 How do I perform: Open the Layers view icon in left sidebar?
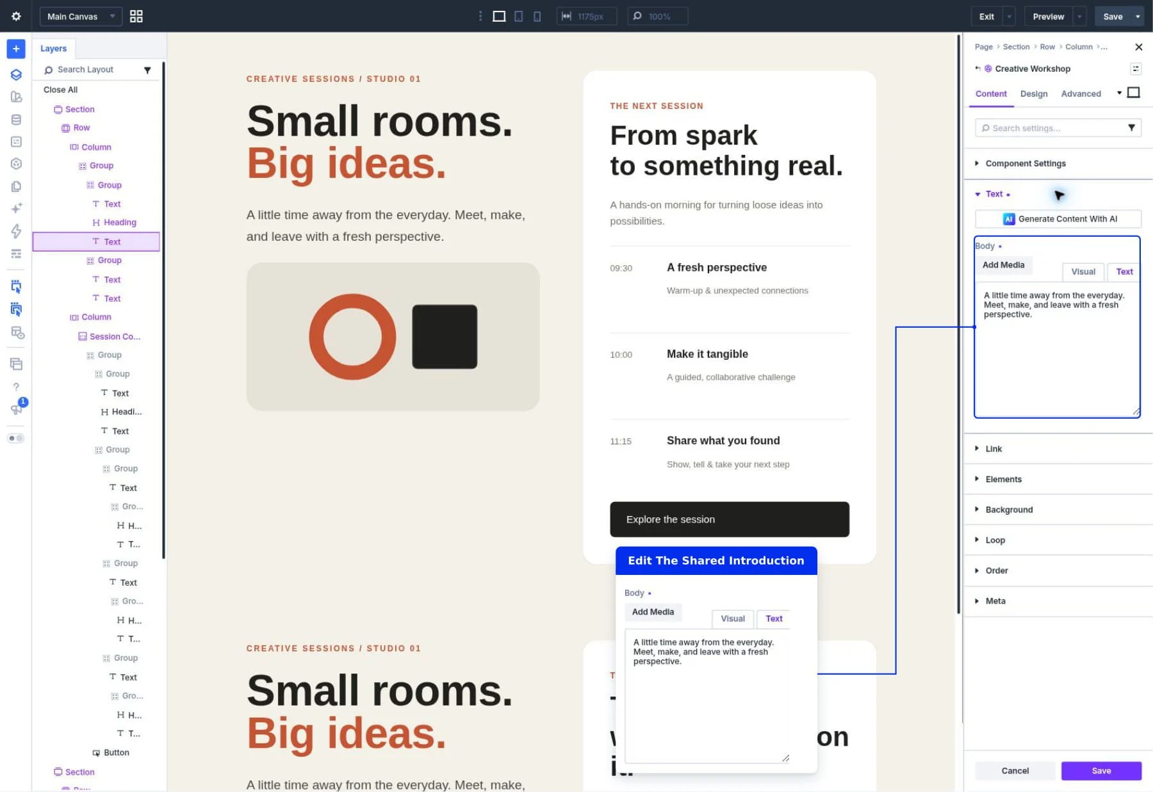click(x=16, y=74)
